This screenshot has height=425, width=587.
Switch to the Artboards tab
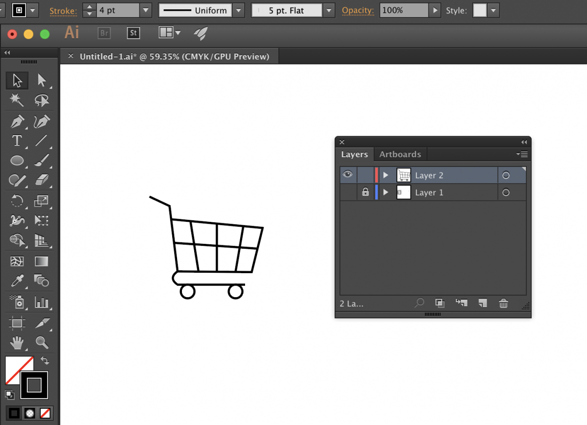click(x=400, y=154)
